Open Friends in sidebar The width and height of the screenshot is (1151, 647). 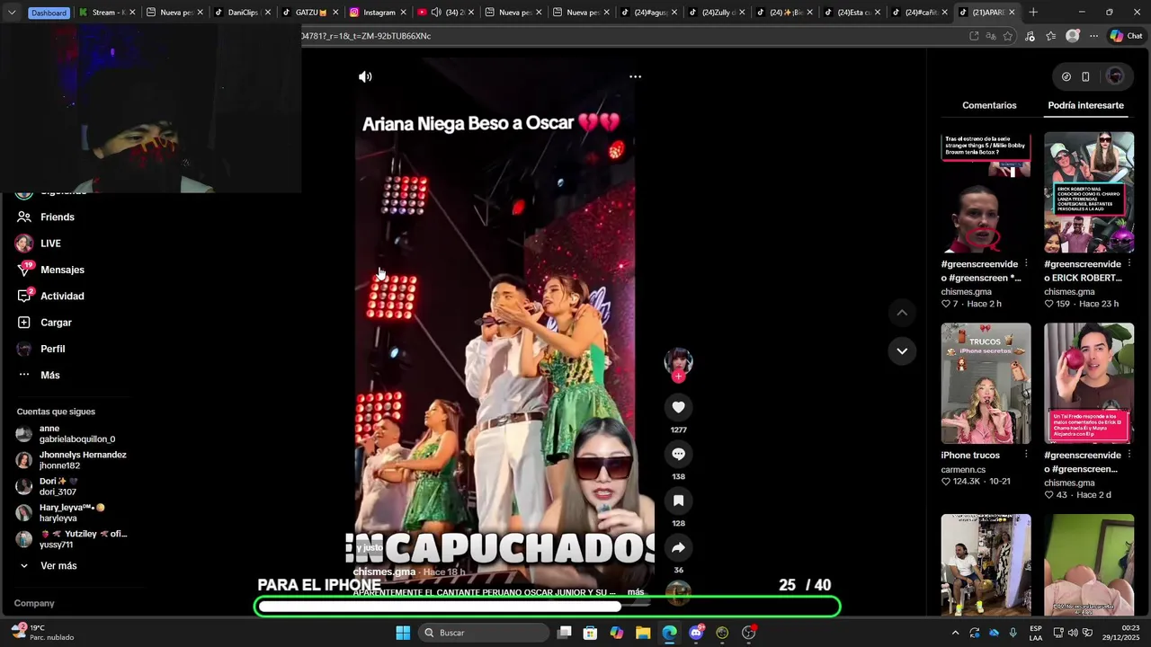tap(58, 217)
